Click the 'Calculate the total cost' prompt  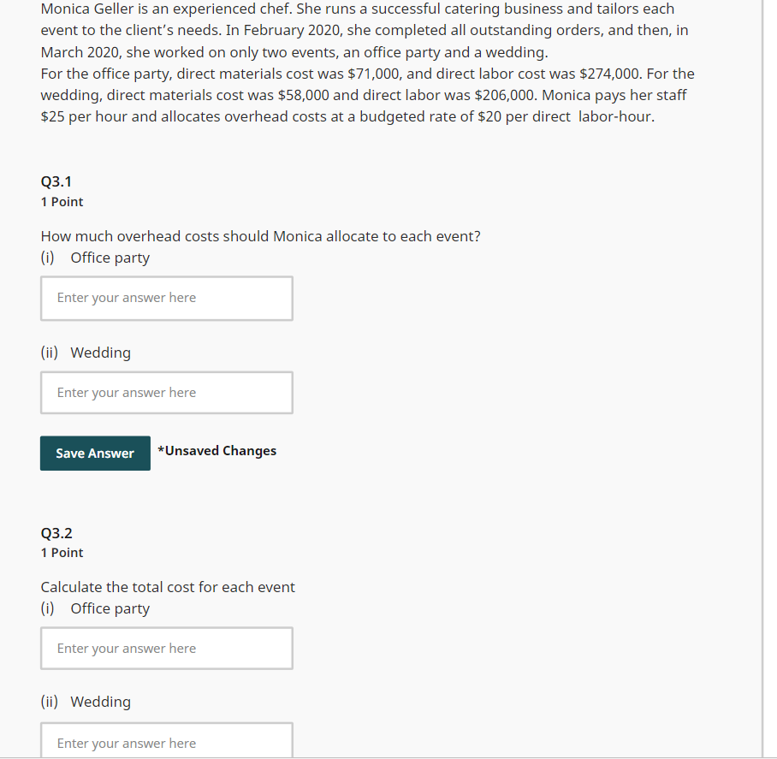(x=168, y=587)
